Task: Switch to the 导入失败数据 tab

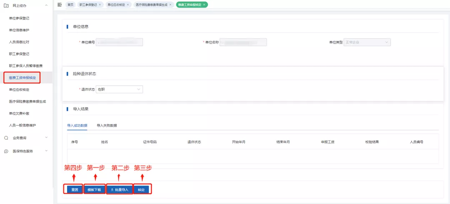Action: pyautogui.click(x=107, y=125)
